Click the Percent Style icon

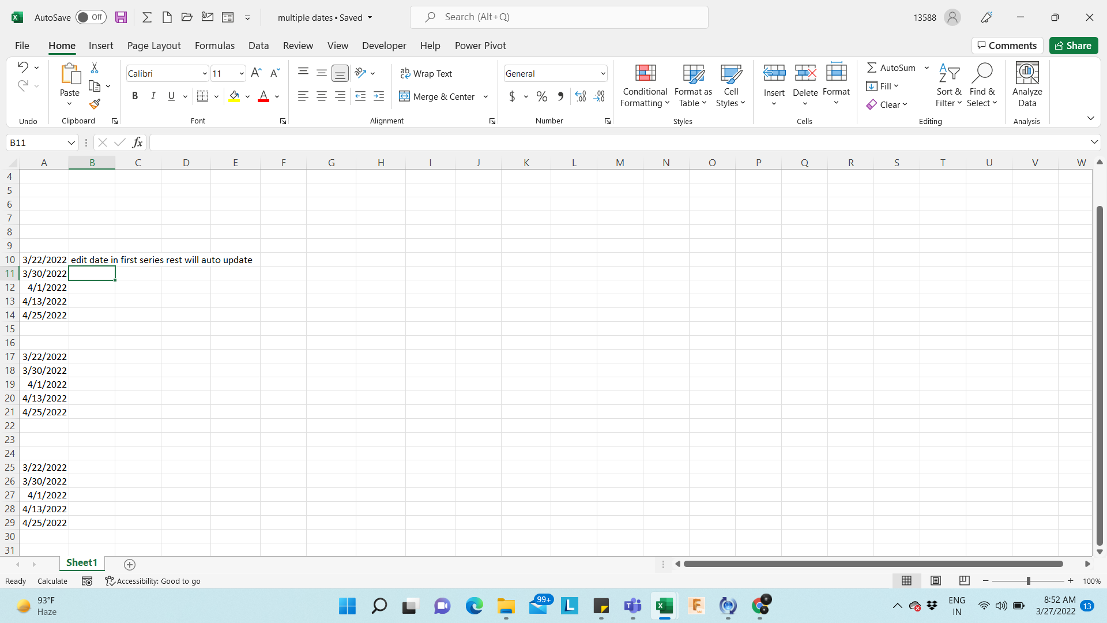541,96
